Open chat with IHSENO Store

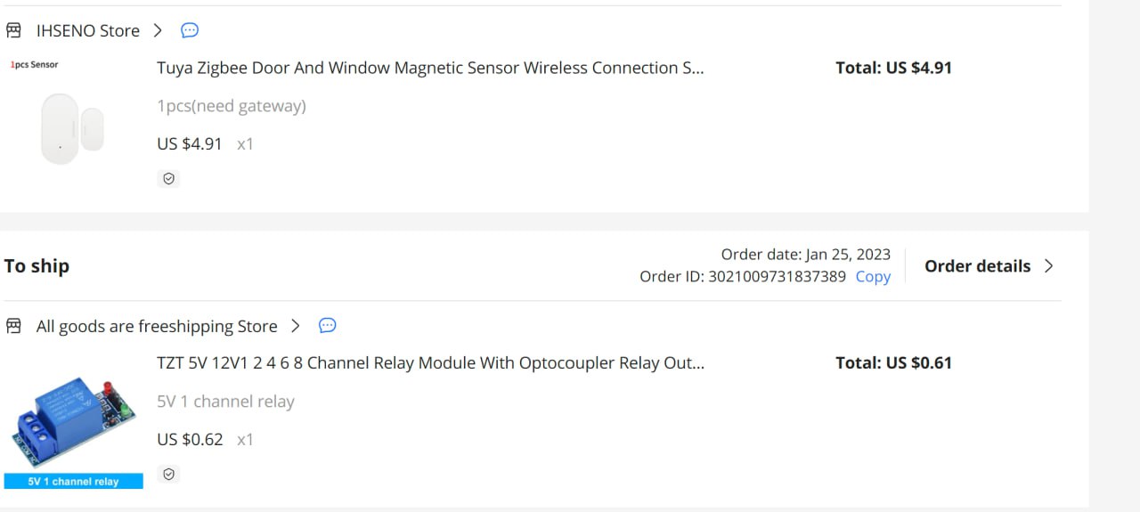click(190, 30)
